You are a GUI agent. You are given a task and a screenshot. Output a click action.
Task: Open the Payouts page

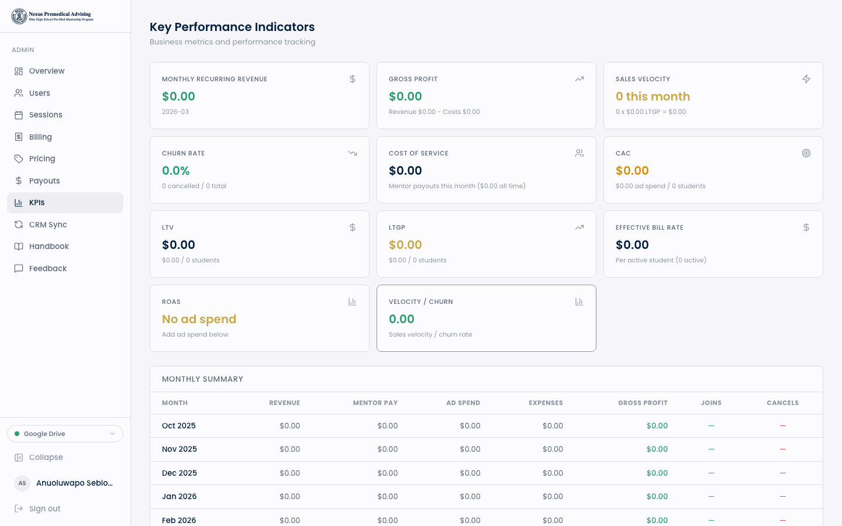pyautogui.click(x=44, y=181)
